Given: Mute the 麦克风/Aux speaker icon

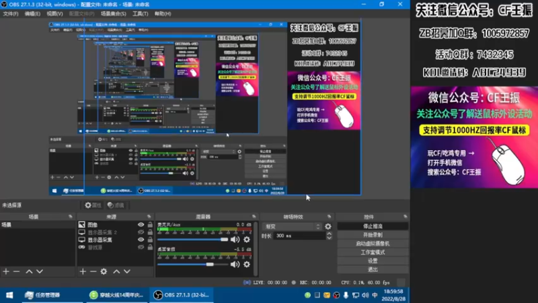Looking at the screenshot, I should click(235, 240).
